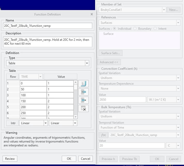The image size is (184, 166).
Task: Open the second Linear interpolation dropdown
Action: pos(75,123)
